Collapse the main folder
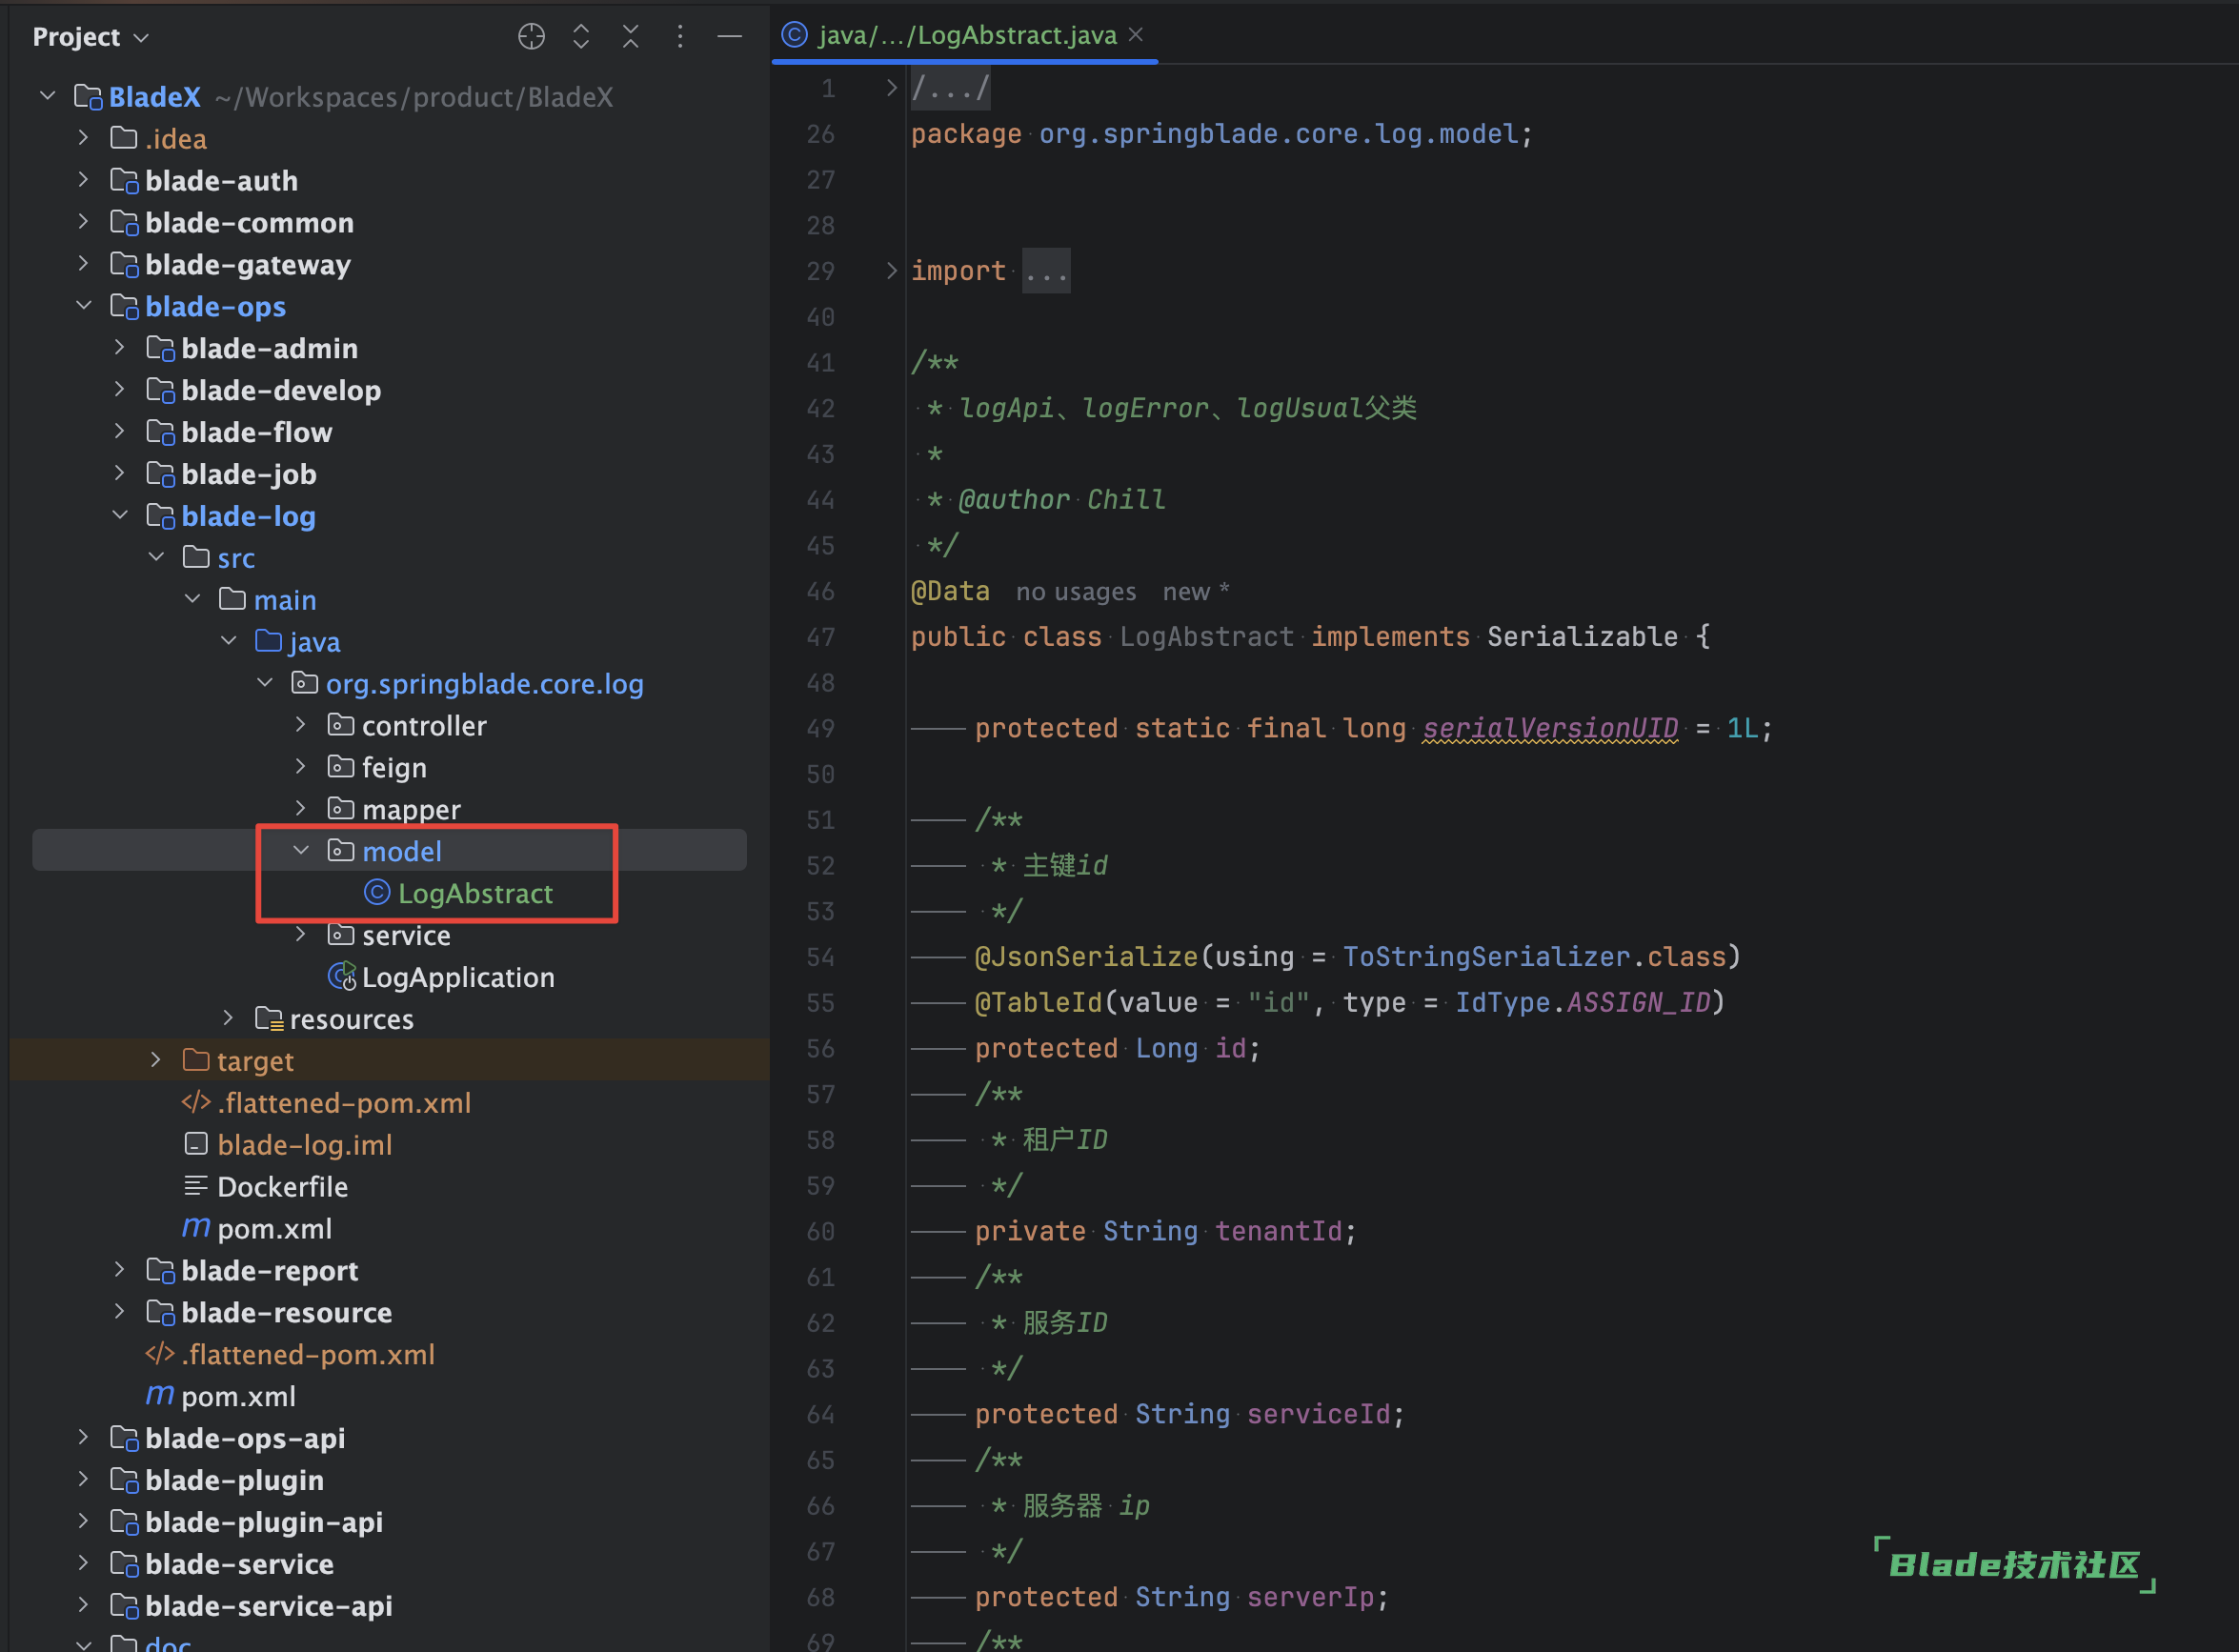 point(193,600)
